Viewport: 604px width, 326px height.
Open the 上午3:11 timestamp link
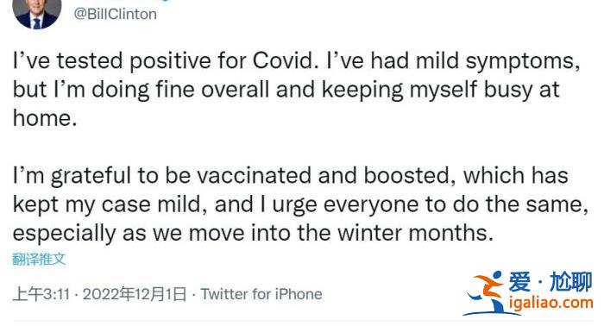tap(41, 294)
